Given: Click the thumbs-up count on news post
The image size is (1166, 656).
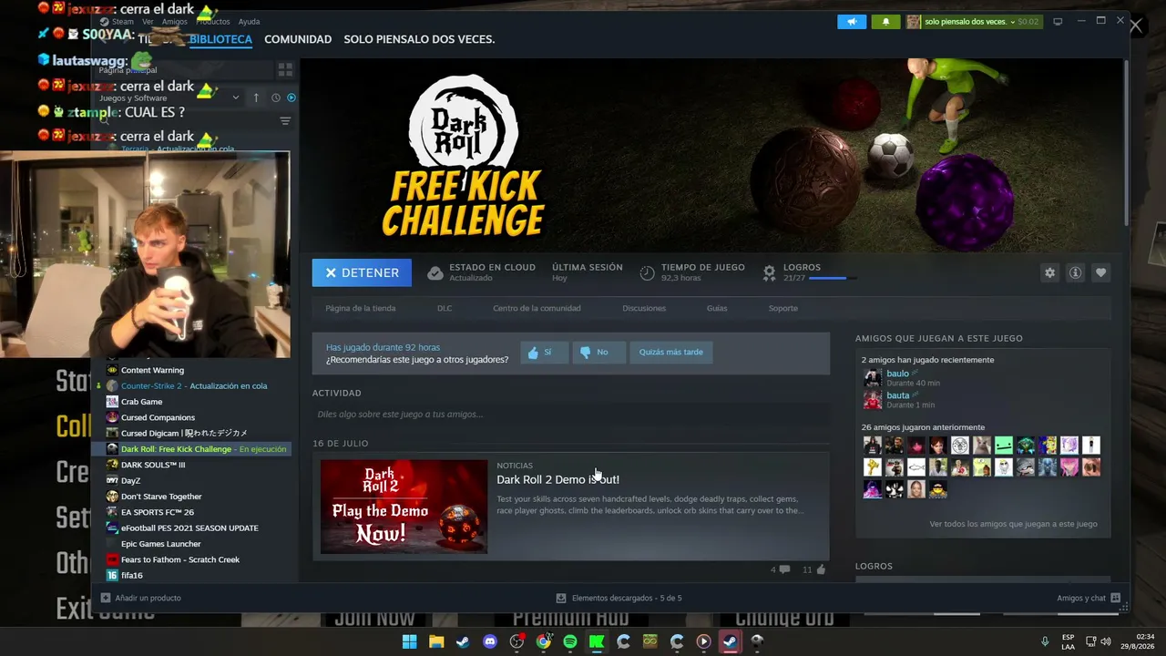Looking at the screenshot, I should [x=813, y=569].
